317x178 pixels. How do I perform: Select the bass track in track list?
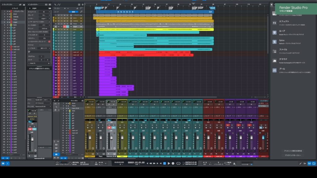(14, 25)
